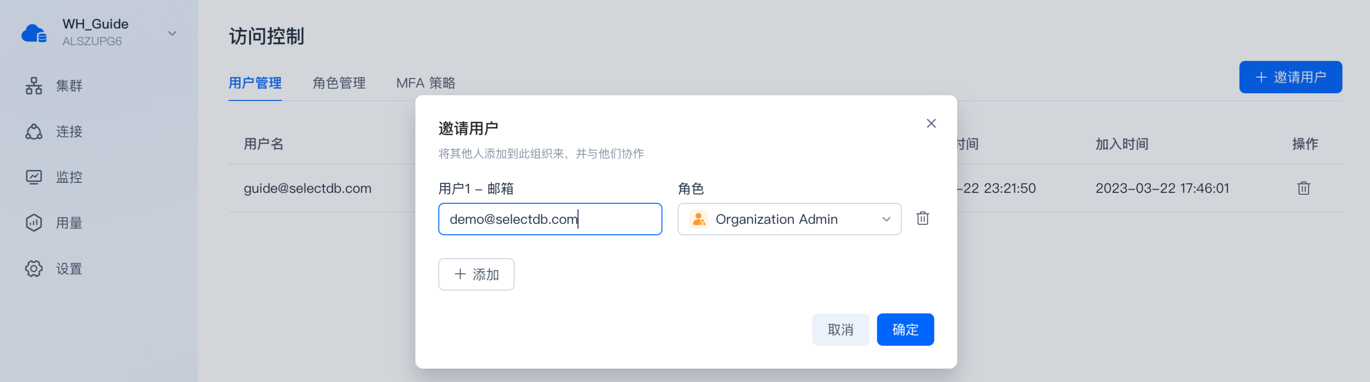Viewport: 1370px width, 382px height.
Task: Focus the 用户1 邮箱 email input field
Action: coord(549,219)
